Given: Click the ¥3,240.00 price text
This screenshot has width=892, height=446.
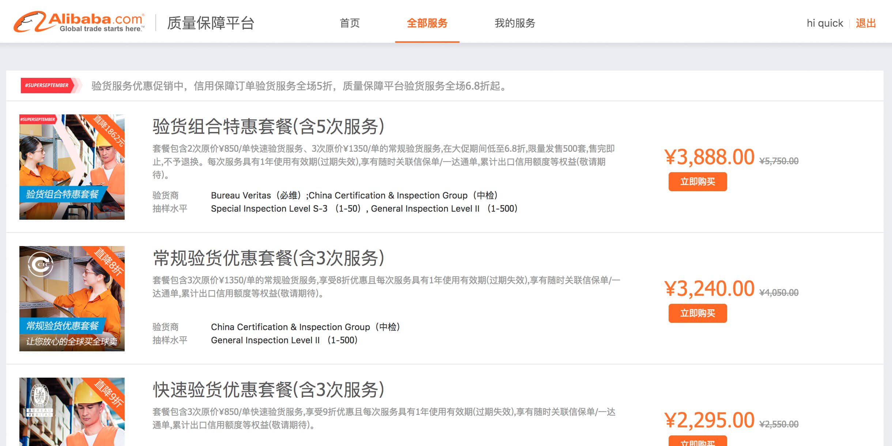Looking at the screenshot, I should (709, 289).
